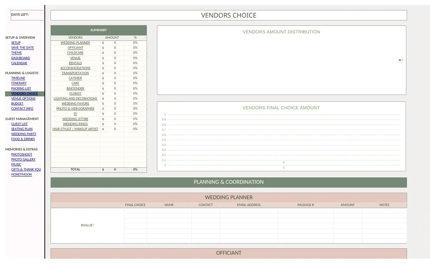Select the VENDORS FINAL CHOICE AMOUNT chart

281,136
